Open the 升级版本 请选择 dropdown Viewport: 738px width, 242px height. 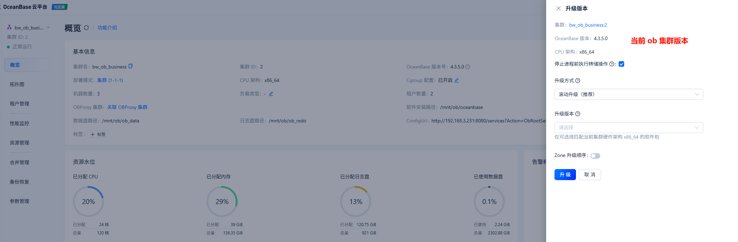629,128
